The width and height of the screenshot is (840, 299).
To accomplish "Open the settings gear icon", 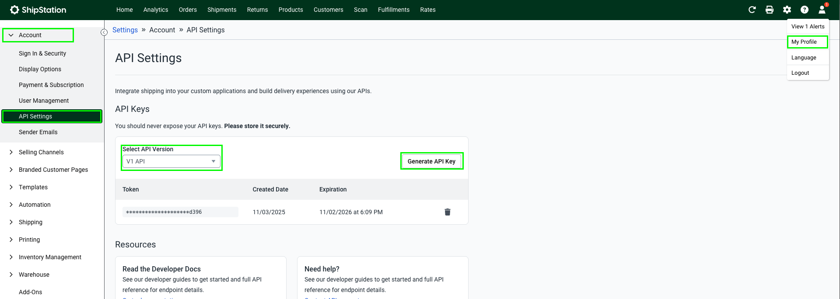I will [787, 10].
